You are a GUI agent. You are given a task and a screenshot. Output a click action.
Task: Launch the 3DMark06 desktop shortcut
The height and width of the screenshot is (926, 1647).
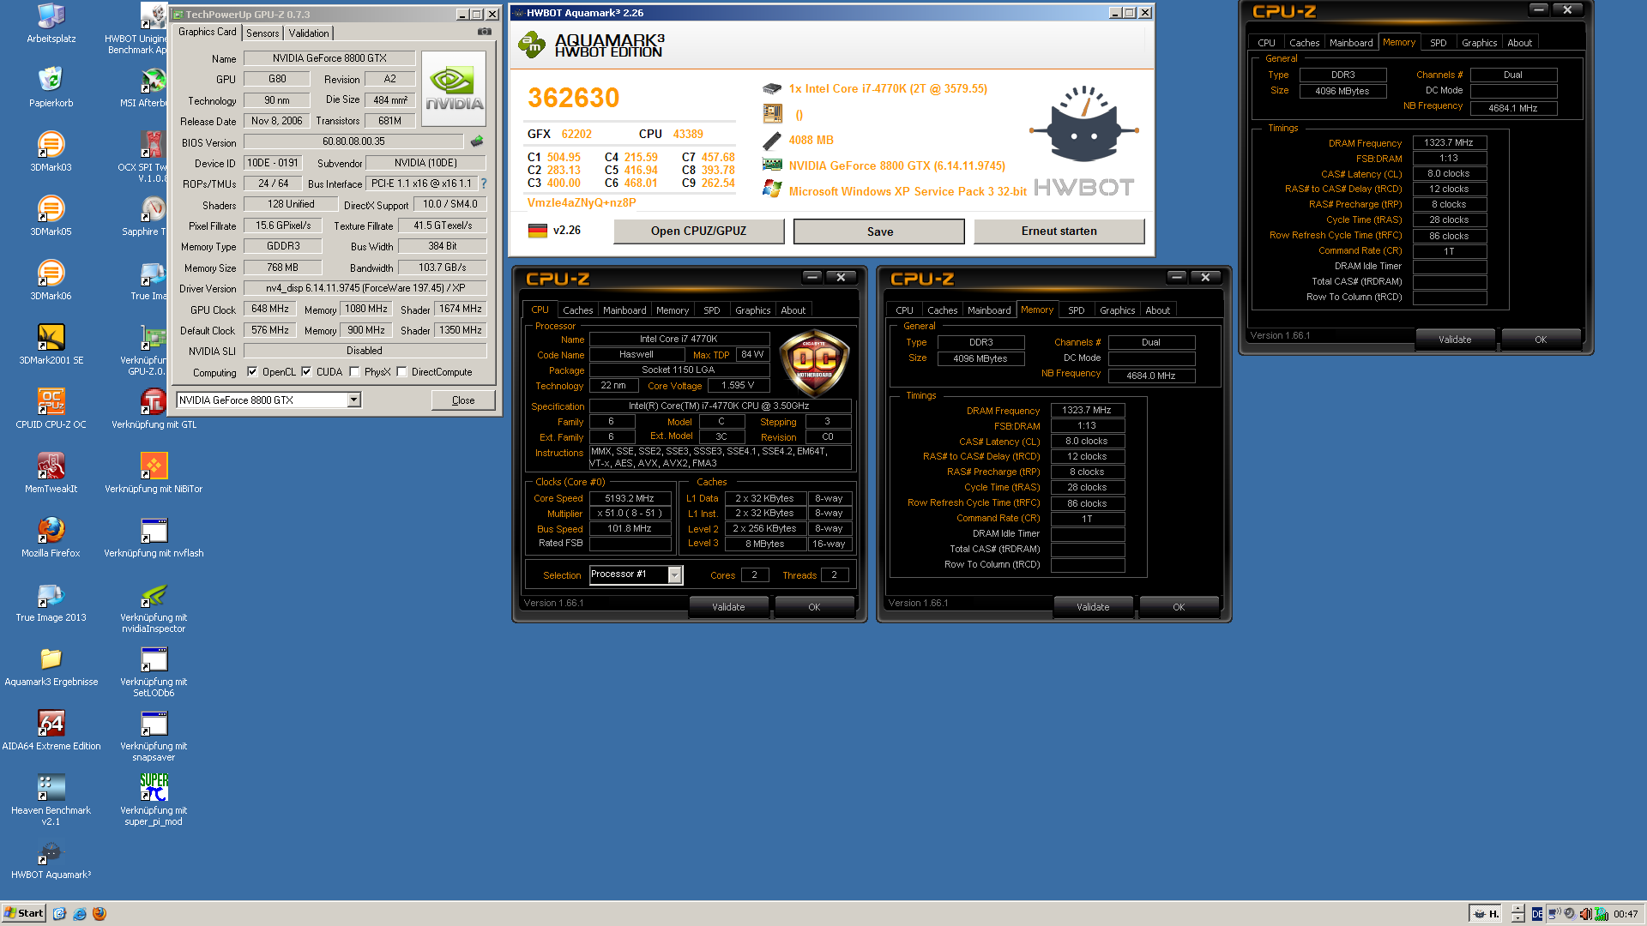coord(51,280)
